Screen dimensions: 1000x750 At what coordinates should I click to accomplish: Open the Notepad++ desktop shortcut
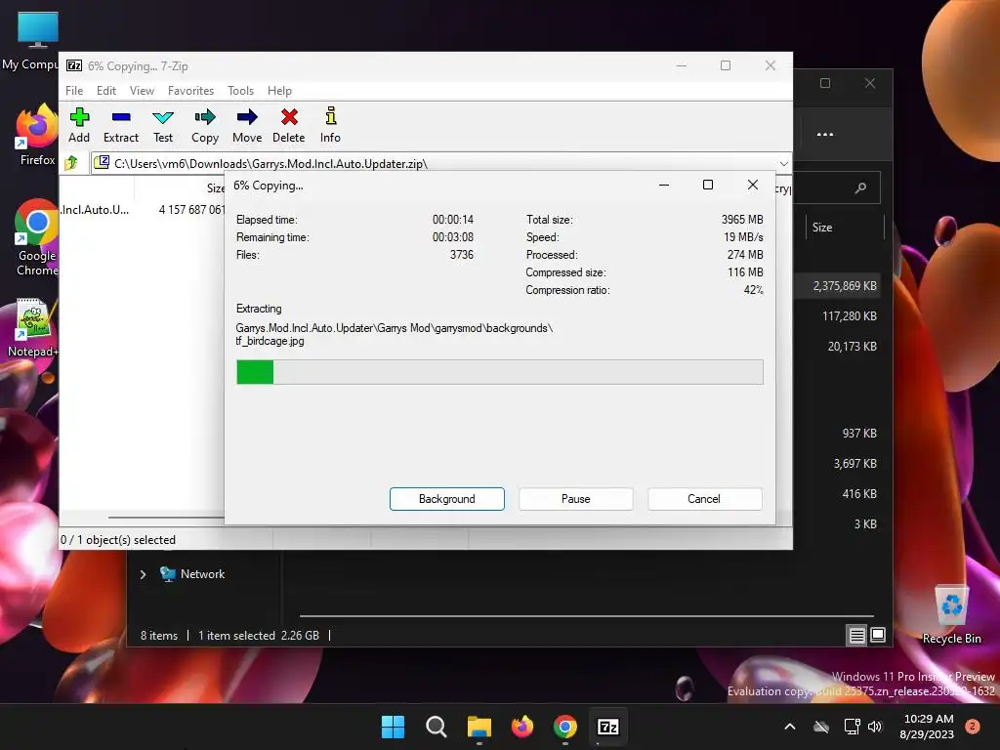point(33,328)
